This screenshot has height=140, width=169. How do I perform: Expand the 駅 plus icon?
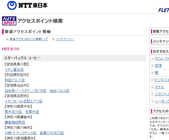[152, 73]
